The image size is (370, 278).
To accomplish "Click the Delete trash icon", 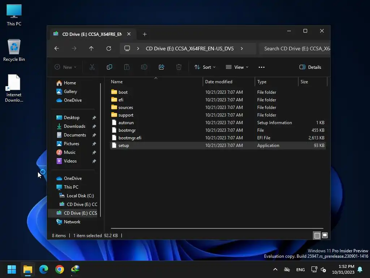I will tap(179, 67).
